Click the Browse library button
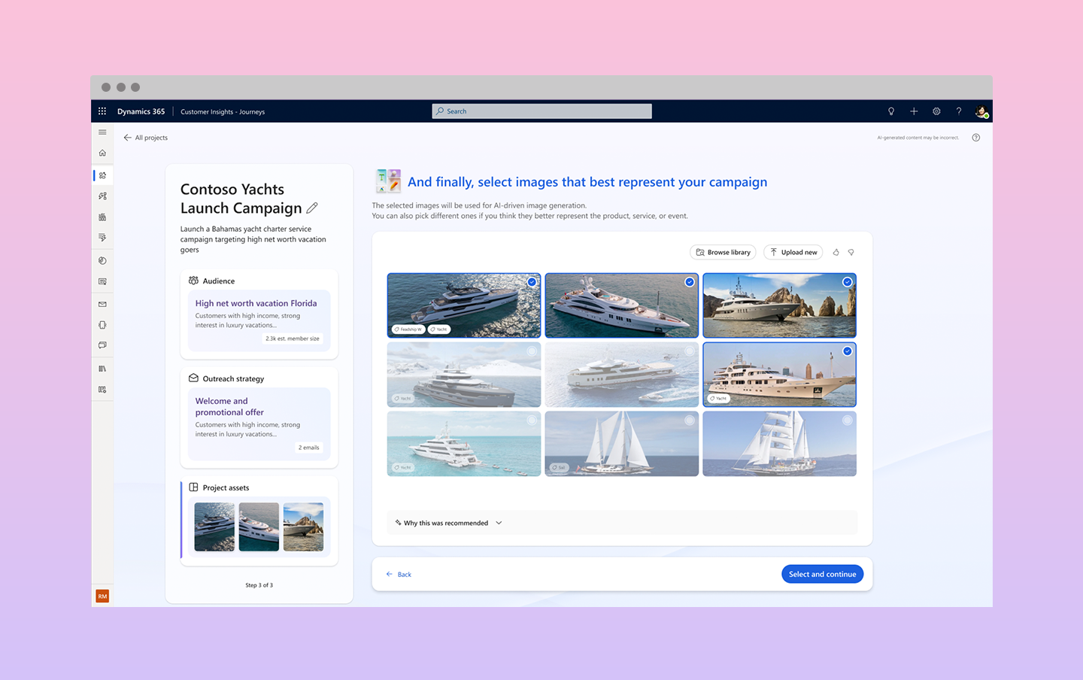This screenshot has width=1083, height=680. (723, 253)
